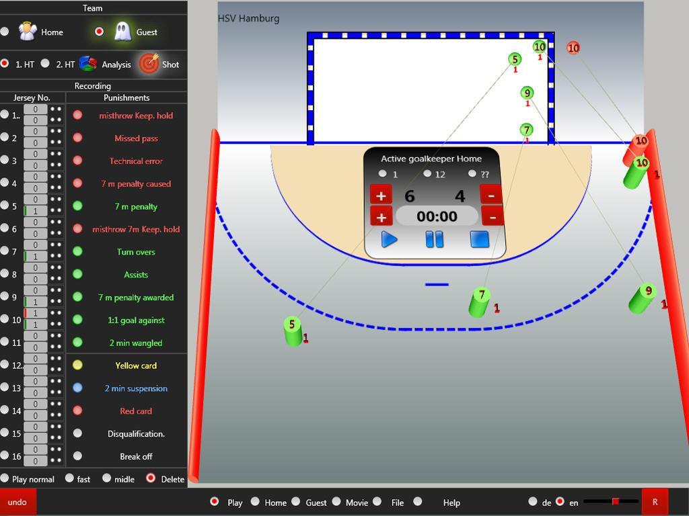The height and width of the screenshot is (516, 689).
Task: Click the 2 min suspension blue dot
Action: tap(78, 388)
